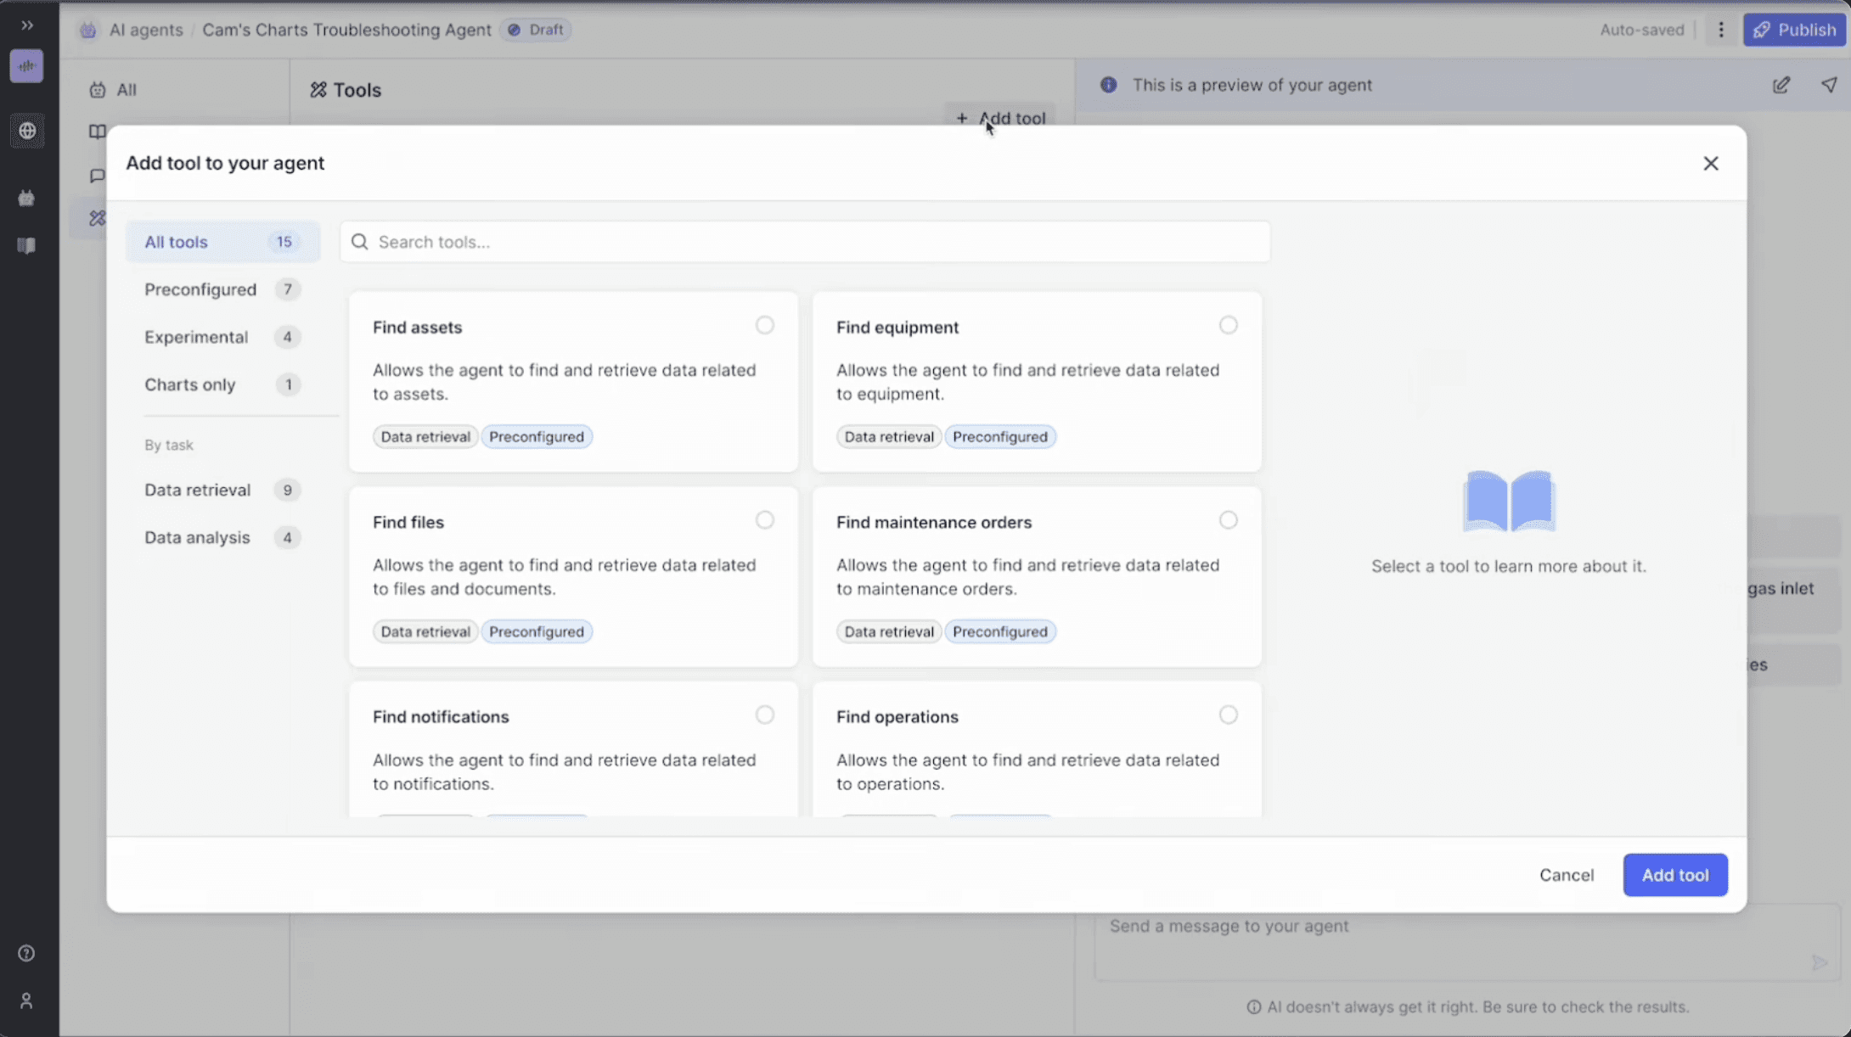Cancel the add tool dialog
The width and height of the screenshot is (1851, 1037).
(x=1566, y=875)
